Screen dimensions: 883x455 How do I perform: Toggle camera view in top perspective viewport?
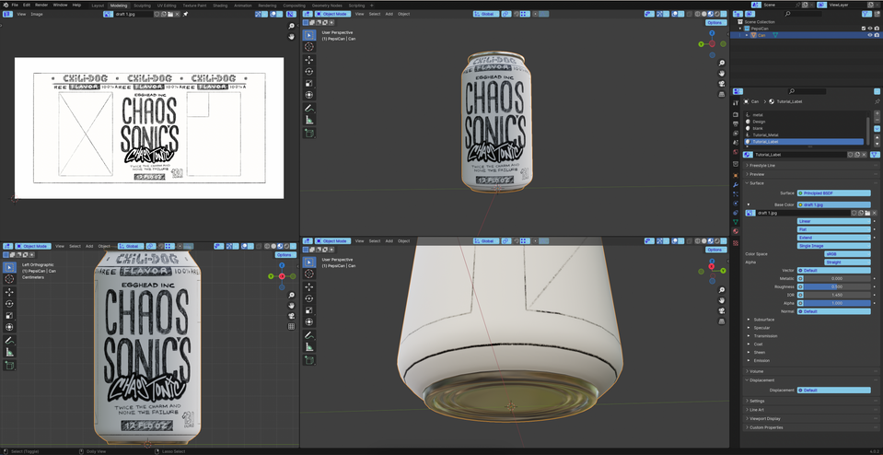(721, 84)
